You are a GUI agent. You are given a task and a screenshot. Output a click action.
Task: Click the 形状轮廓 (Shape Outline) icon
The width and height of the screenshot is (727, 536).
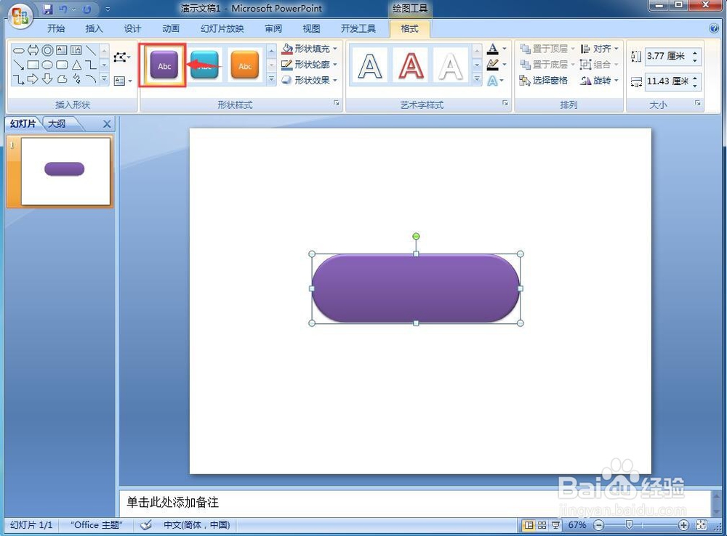click(310, 65)
